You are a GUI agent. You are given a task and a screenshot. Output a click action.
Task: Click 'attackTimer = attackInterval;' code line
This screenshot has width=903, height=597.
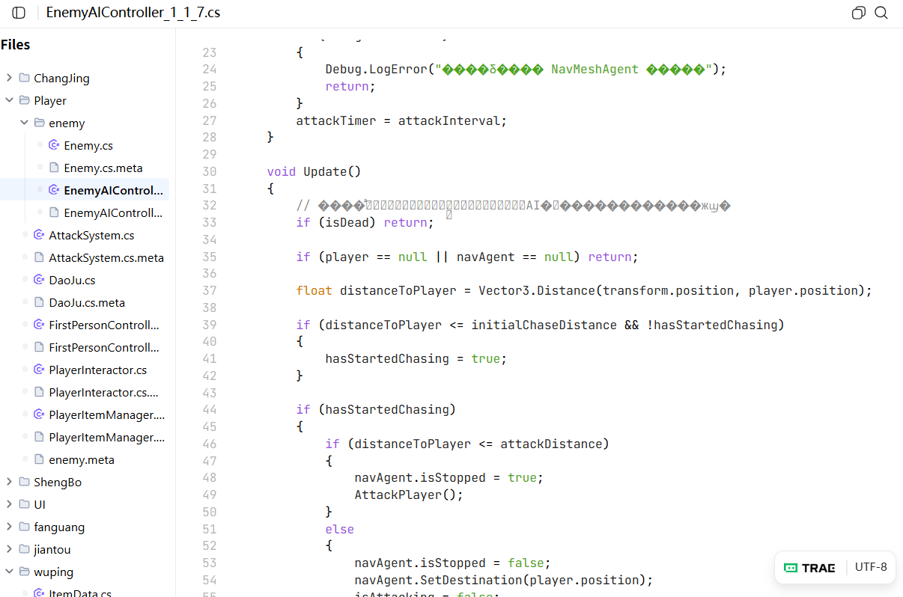(x=401, y=120)
